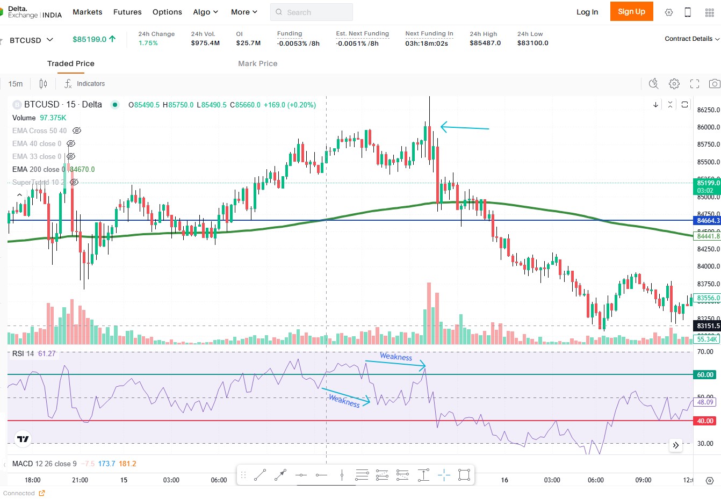Open the candlestick chart style selector
This screenshot has height=499, width=721.
[x=43, y=84]
